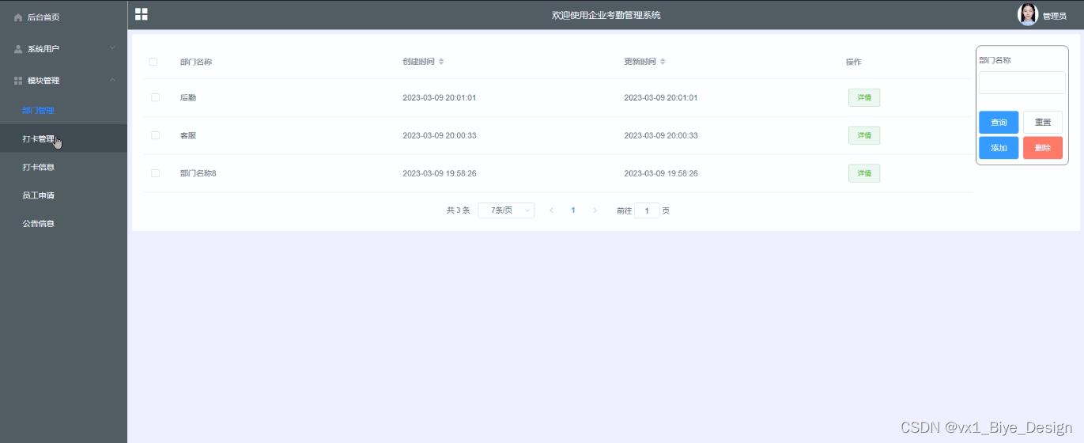Viewport: 1084px width, 443px height.
Task: Sort by 更新时间 using its sort arrows
Action: point(663,62)
